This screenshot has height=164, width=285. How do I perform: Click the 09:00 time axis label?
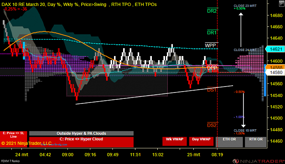tap(67, 155)
